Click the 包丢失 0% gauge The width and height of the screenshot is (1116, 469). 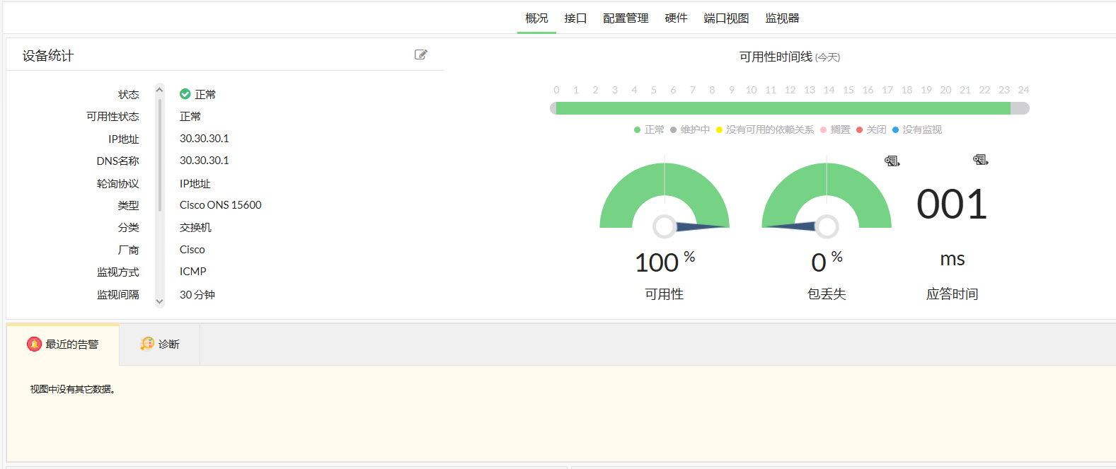(827, 196)
